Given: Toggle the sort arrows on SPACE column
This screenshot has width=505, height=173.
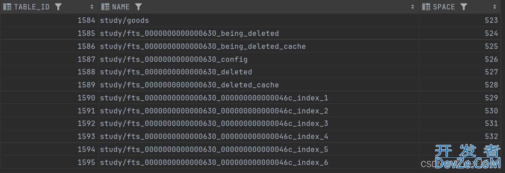Looking at the screenshot, I should (495, 7).
